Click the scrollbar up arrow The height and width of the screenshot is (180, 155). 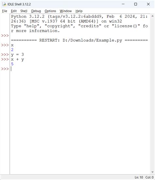(x=152, y=16)
